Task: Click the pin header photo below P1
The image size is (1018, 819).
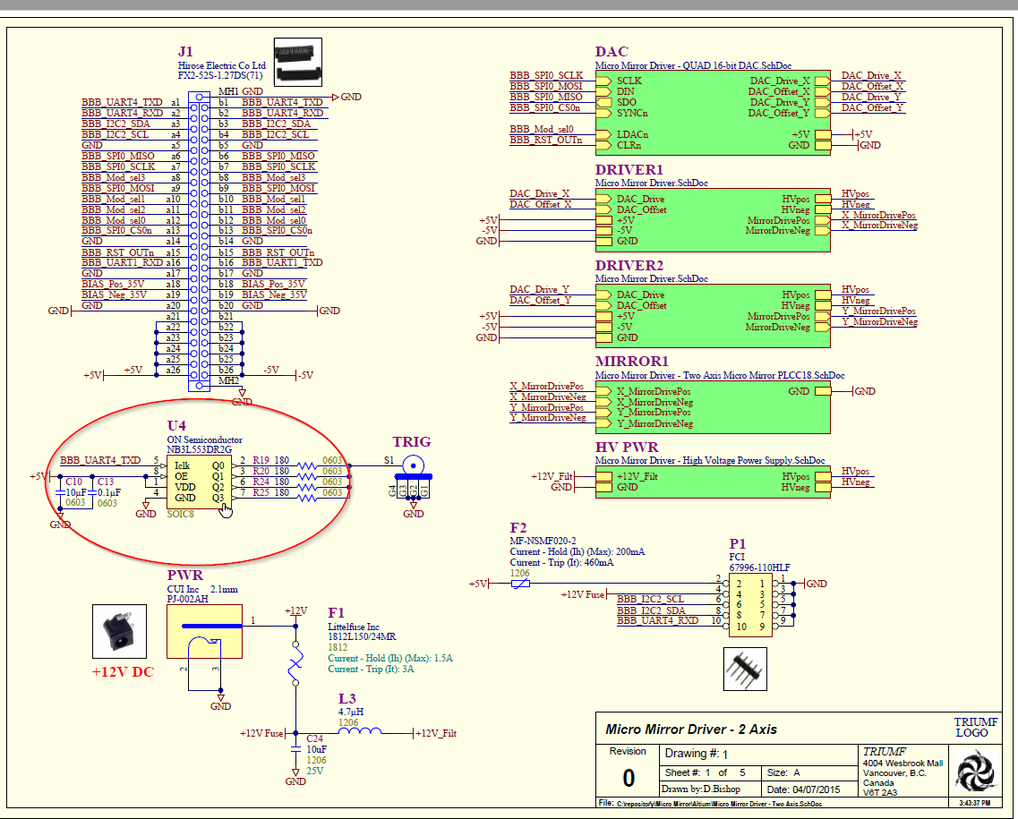Action: click(745, 670)
